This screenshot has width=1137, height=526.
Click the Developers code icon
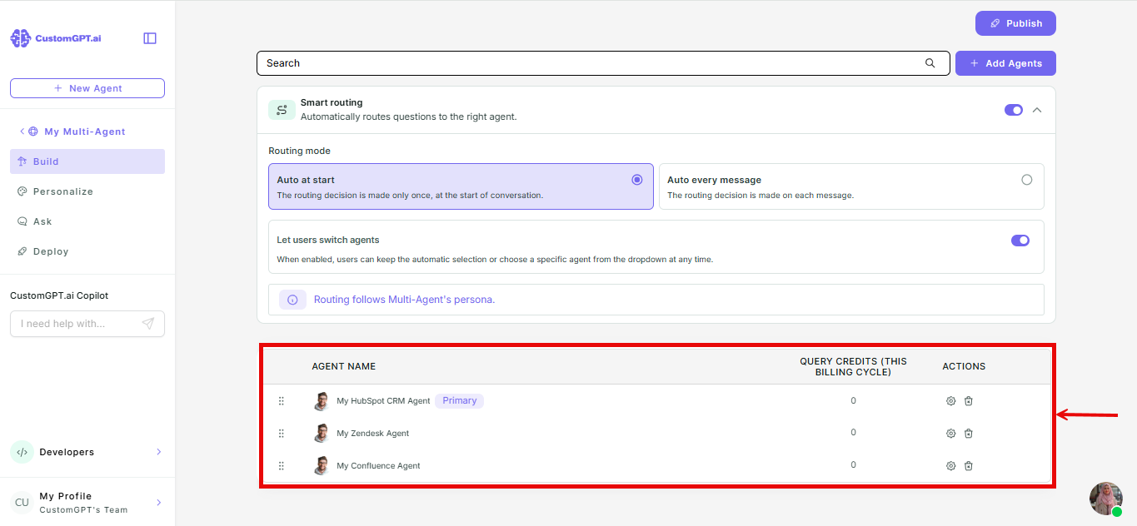coord(22,452)
